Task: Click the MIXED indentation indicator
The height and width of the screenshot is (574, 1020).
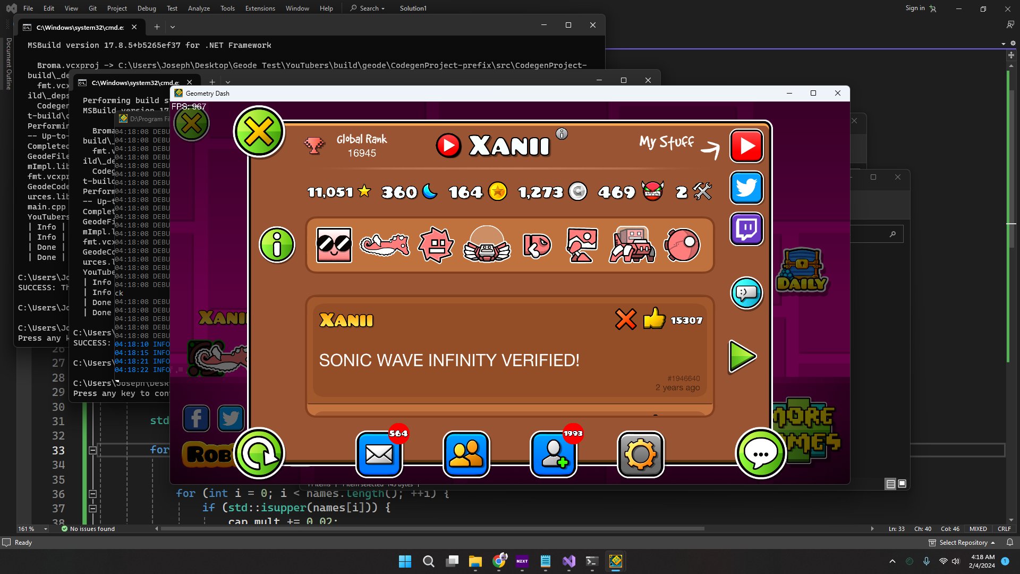Action: pyautogui.click(x=978, y=529)
